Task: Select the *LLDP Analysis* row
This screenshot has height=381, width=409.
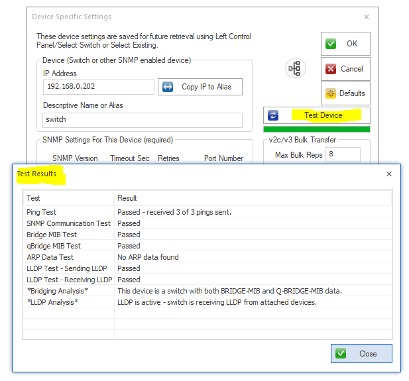Action: (207, 302)
